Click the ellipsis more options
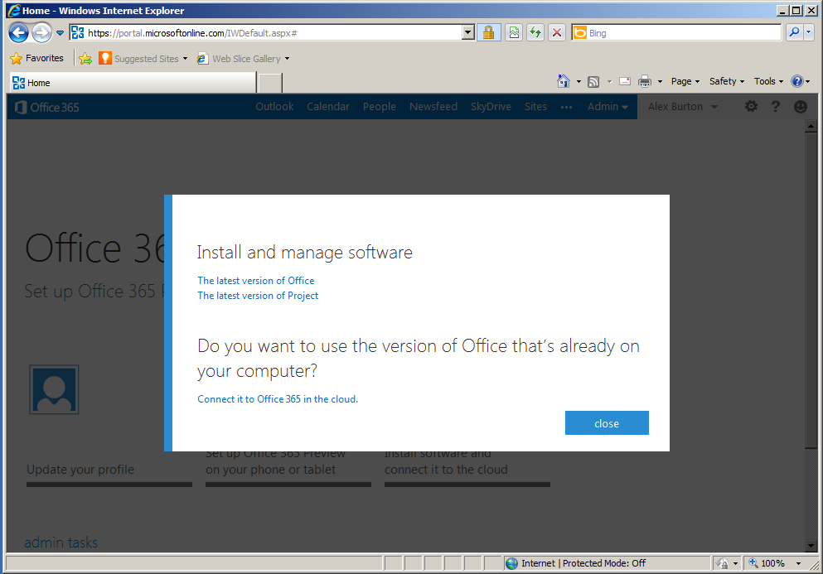 click(566, 107)
